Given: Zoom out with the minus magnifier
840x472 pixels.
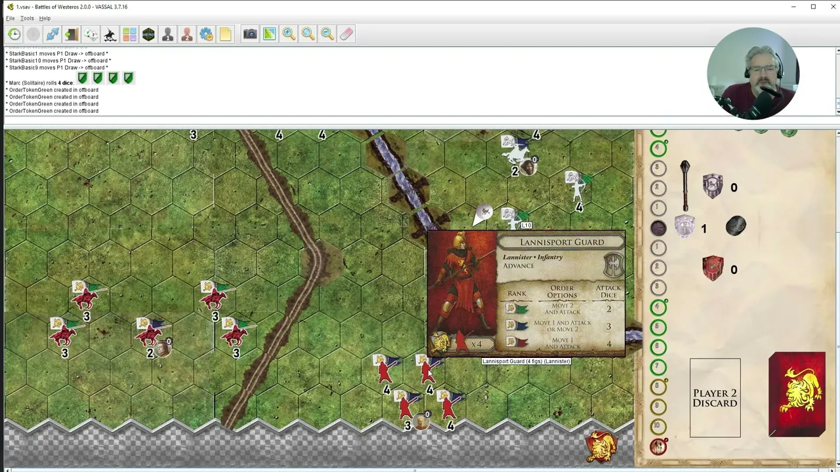Looking at the screenshot, I should [x=327, y=34].
